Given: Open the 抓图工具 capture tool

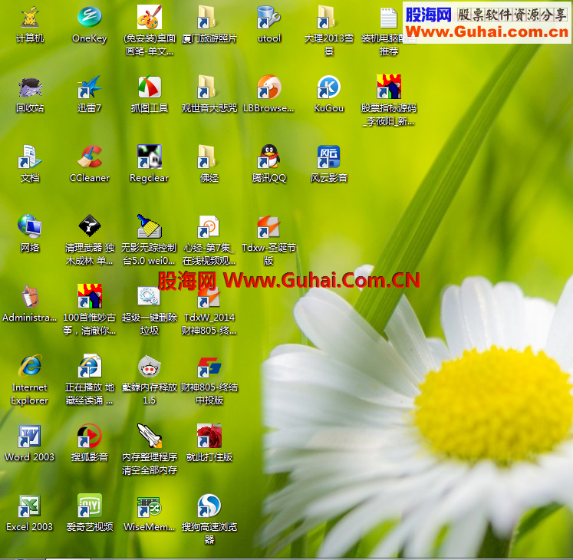Looking at the screenshot, I should (150, 87).
